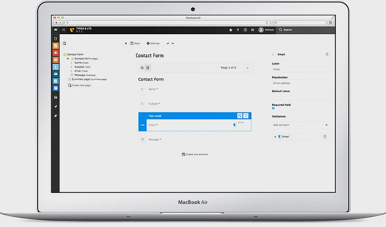
Task: Click the trash icon in blue Email element header
Action: click(246, 116)
